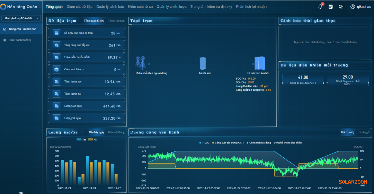Select the Gần một tháng time range
The height and width of the screenshot is (194, 374).
[x=116, y=132]
